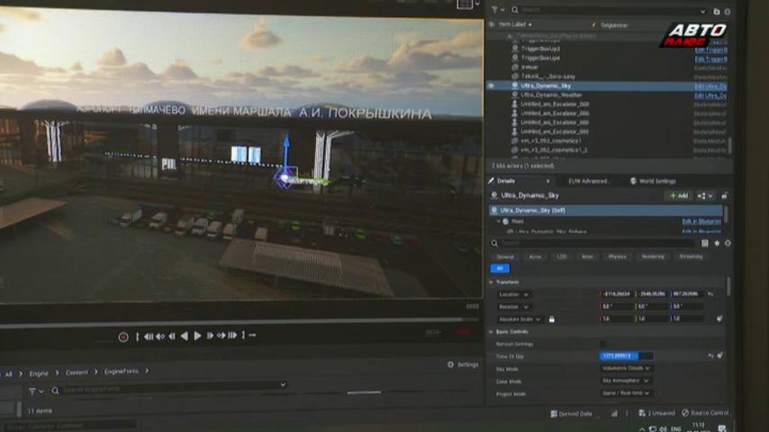Open Details panel settings gear icon
Image resolution: width=769 pixels, height=432 pixels.
tap(728, 243)
